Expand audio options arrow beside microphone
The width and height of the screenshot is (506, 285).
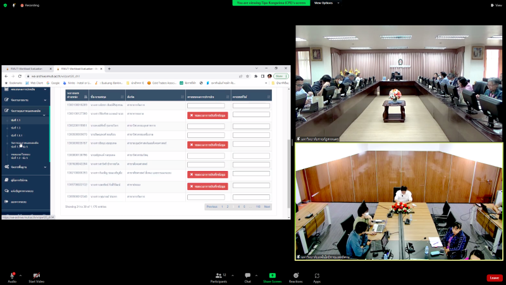point(20,276)
